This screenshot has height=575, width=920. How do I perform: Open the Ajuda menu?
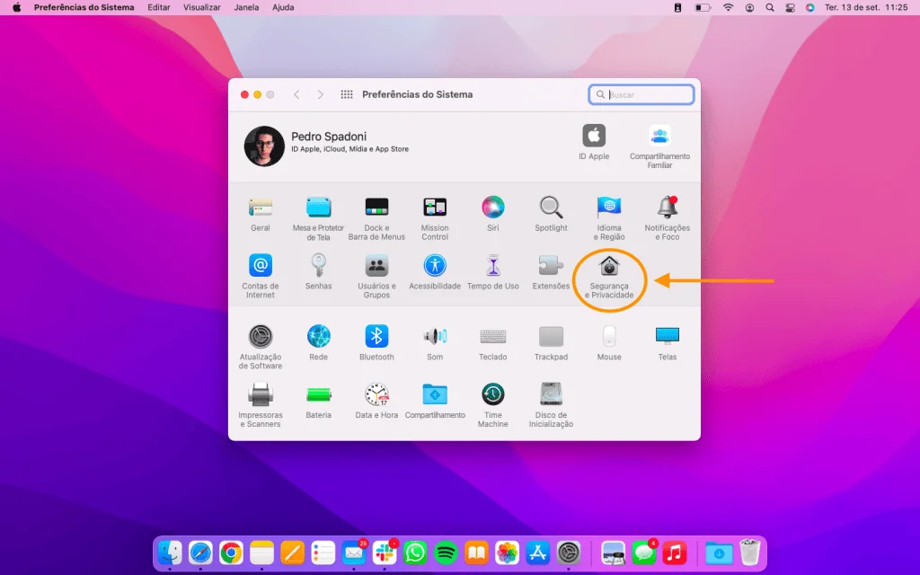tap(282, 7)
